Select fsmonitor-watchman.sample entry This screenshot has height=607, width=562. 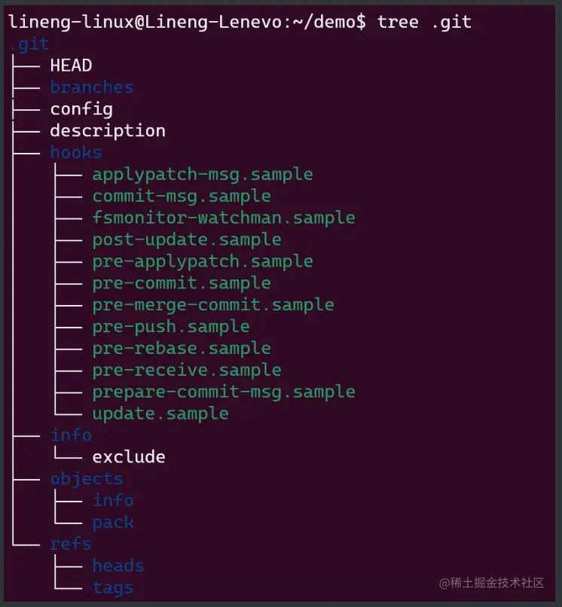[223, 218]
